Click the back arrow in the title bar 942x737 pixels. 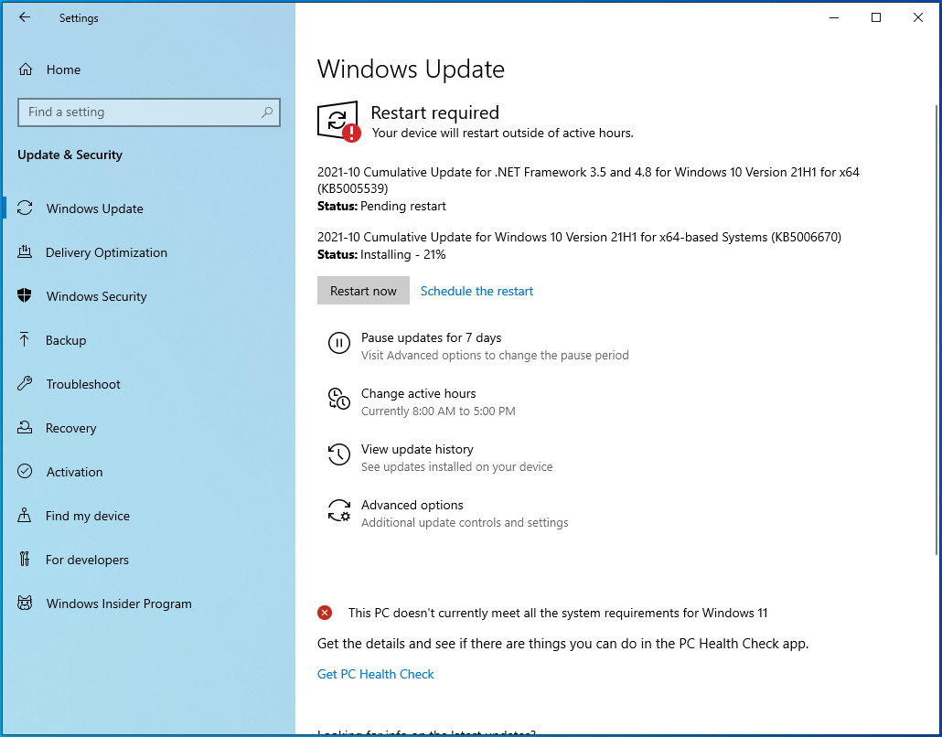coord(24,17)
